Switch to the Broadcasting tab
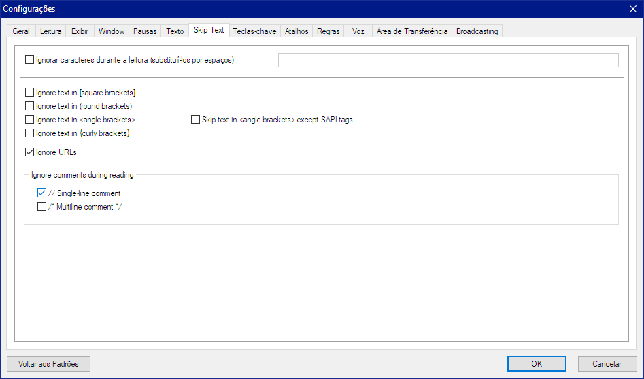 (x=477, y=31)
